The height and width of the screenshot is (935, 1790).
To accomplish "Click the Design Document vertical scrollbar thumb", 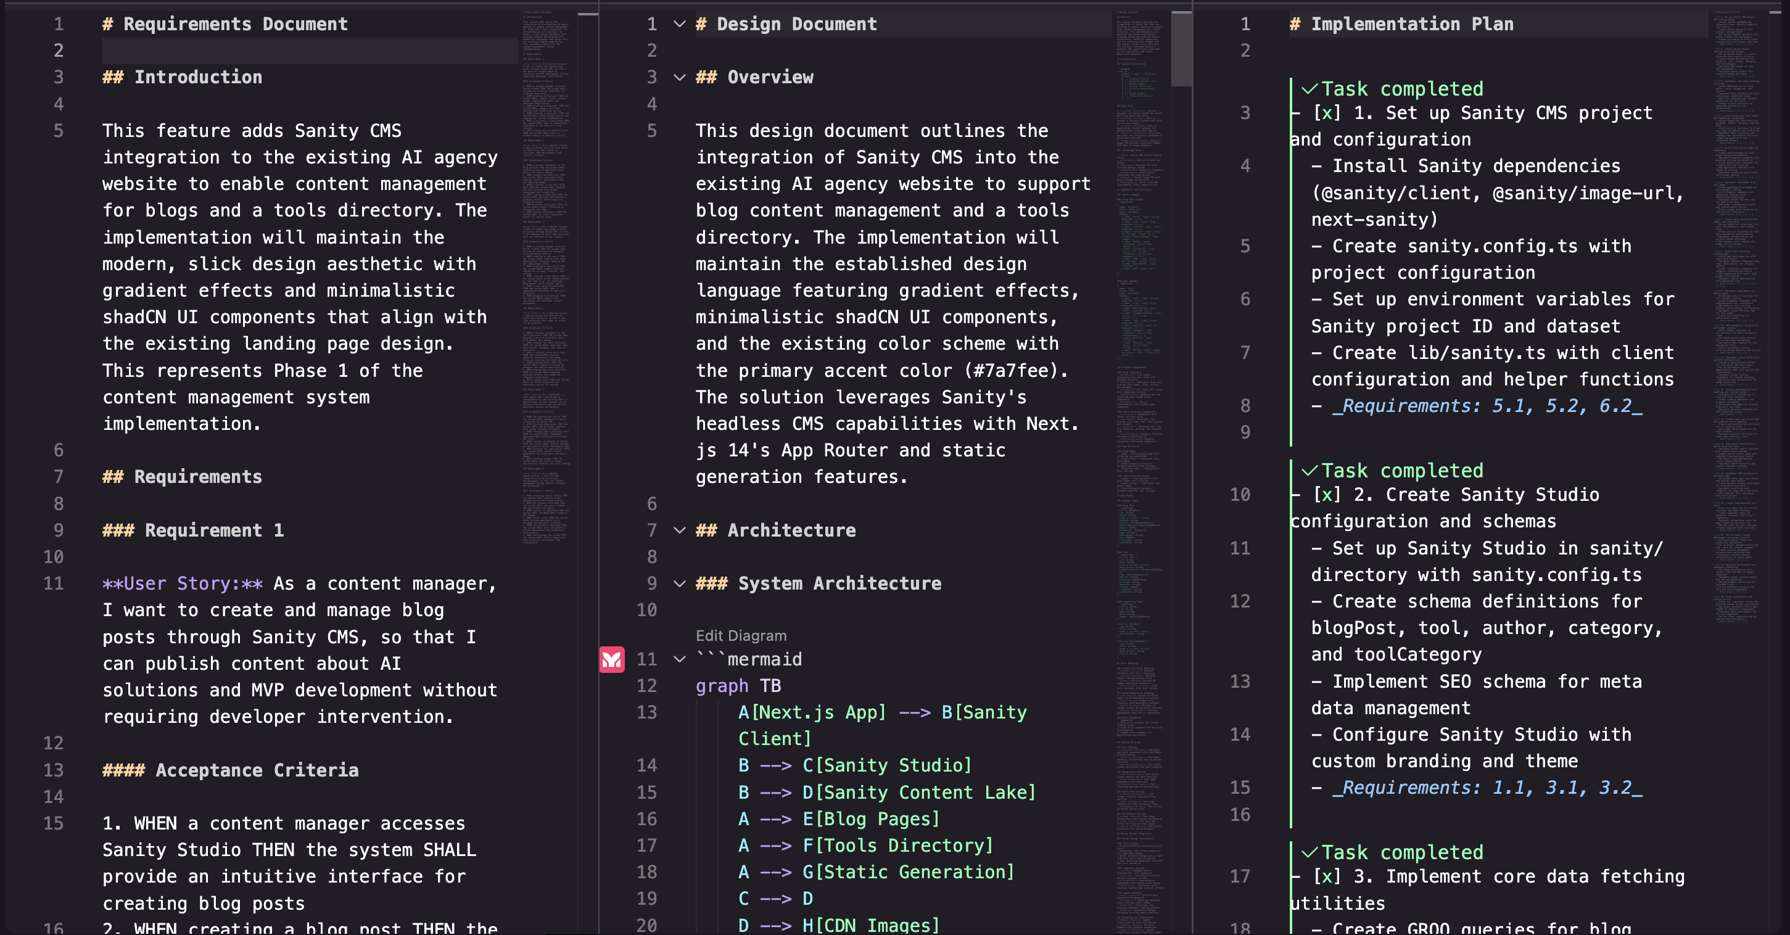I will coord(1181,49).
